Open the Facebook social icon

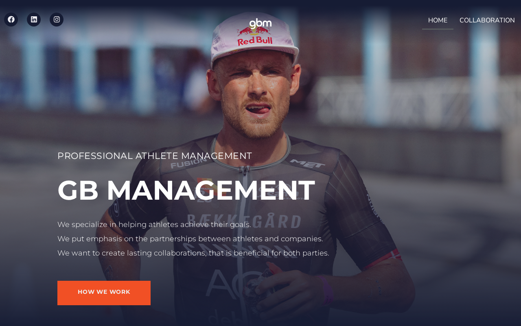click(x=11, y=20)
